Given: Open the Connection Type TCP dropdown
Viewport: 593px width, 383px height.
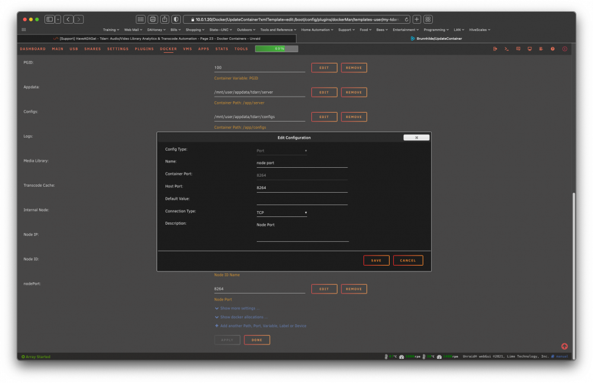Looking at the screenshot, I should coord(282,212).
